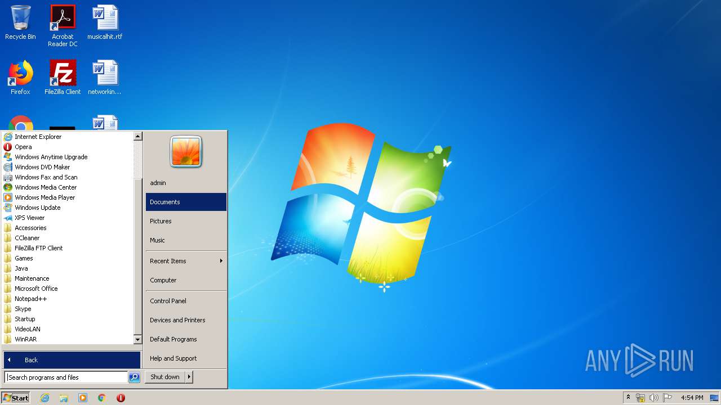Click the Search programs and files box
The height and width of the screenshot is (405, 721).
66,377
